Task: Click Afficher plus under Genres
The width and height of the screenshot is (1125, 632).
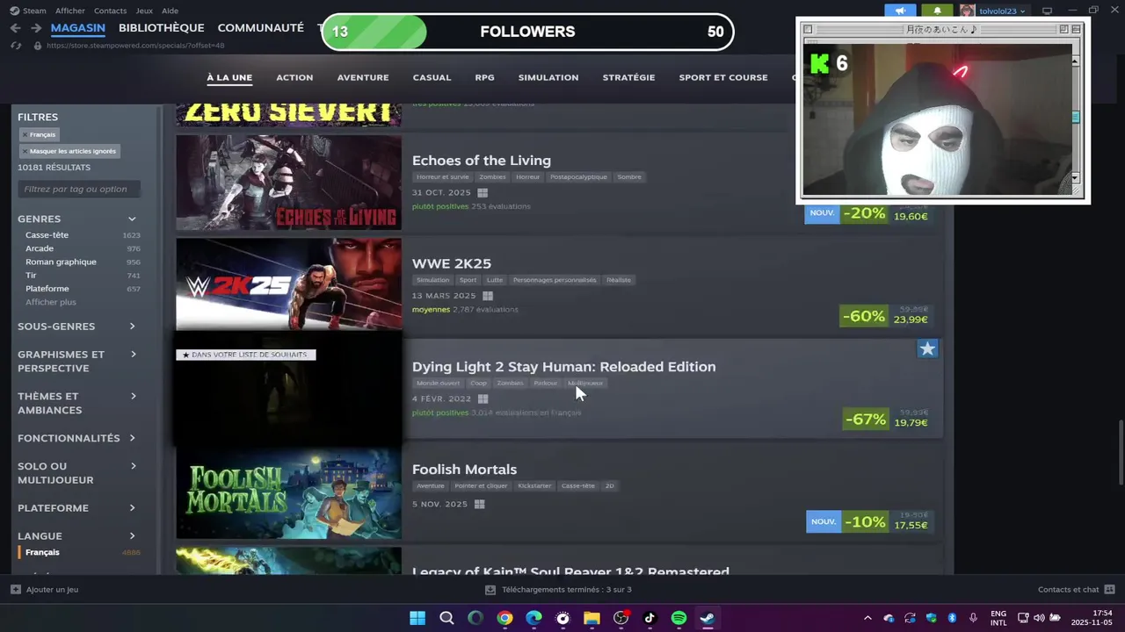Action: coord(51,302)
